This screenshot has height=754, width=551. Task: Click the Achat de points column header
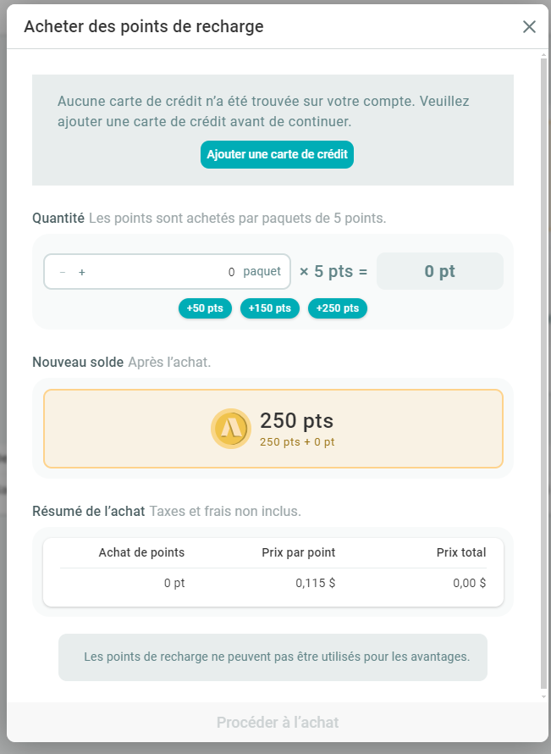pyautogui.click(x=141, y=552)
